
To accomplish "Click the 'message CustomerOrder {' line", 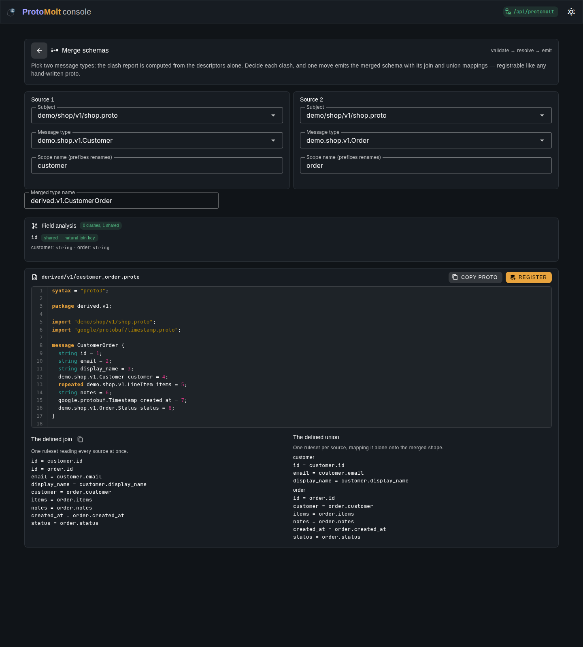I will 88,345.
